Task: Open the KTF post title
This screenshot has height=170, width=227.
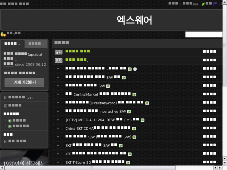Action: [96, 154]
